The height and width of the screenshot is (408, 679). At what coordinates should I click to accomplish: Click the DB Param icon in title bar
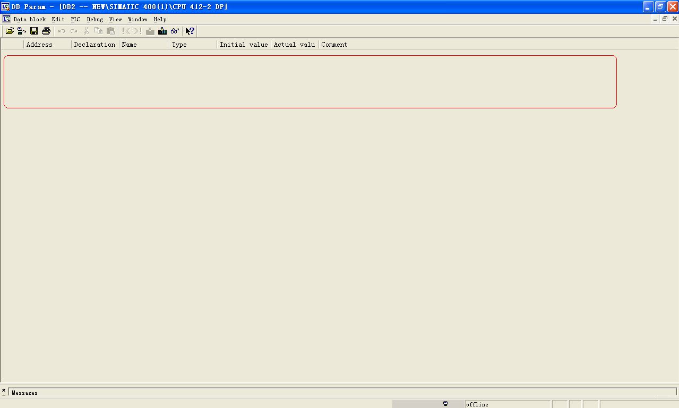click(x=6, y=6)
